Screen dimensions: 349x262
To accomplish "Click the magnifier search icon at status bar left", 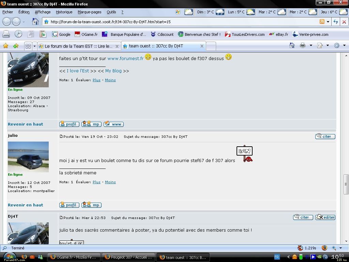I will [x=4, y=248].
